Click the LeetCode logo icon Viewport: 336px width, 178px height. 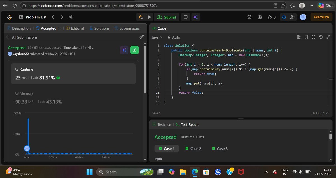click(10, 17)
